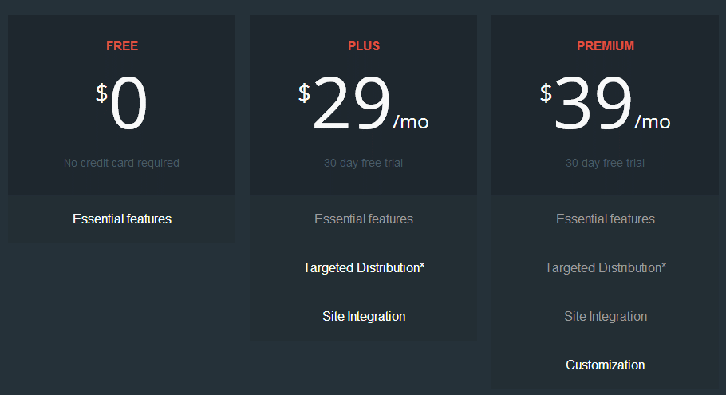Screen dimensions: 726x395
Task: Open Essential features under the Free plan
Action: click(122, 219)
